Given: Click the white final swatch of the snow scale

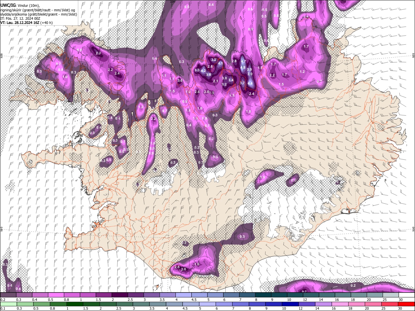Looking at the screenshot, I should click(x=407, y=295).
